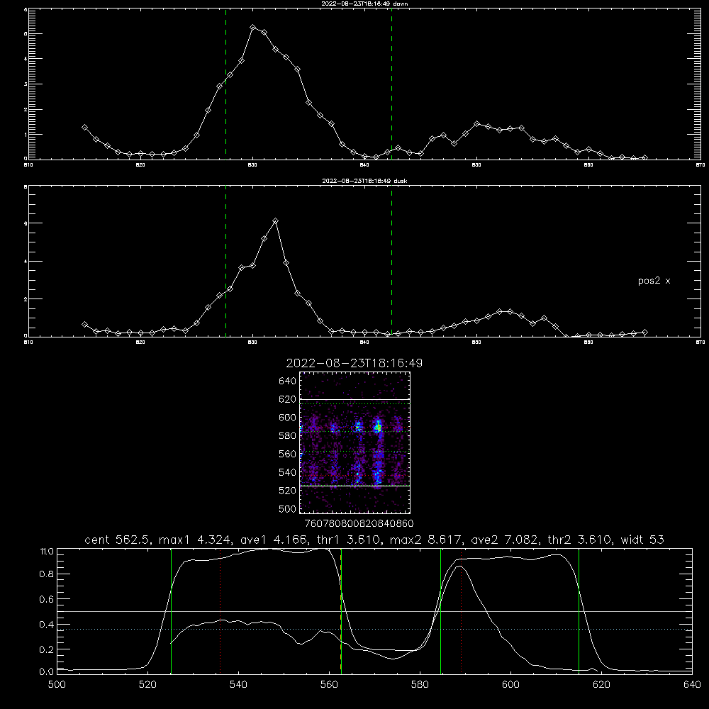Click x-axis label 580 on bottom profile plot
This screenshot has width=709, height=709.
tap(420, 685)
